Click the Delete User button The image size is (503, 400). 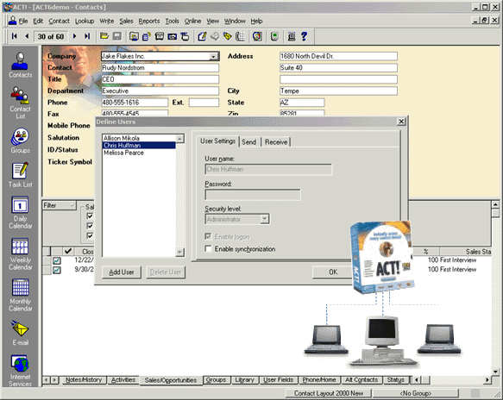[x=166, y=272]
